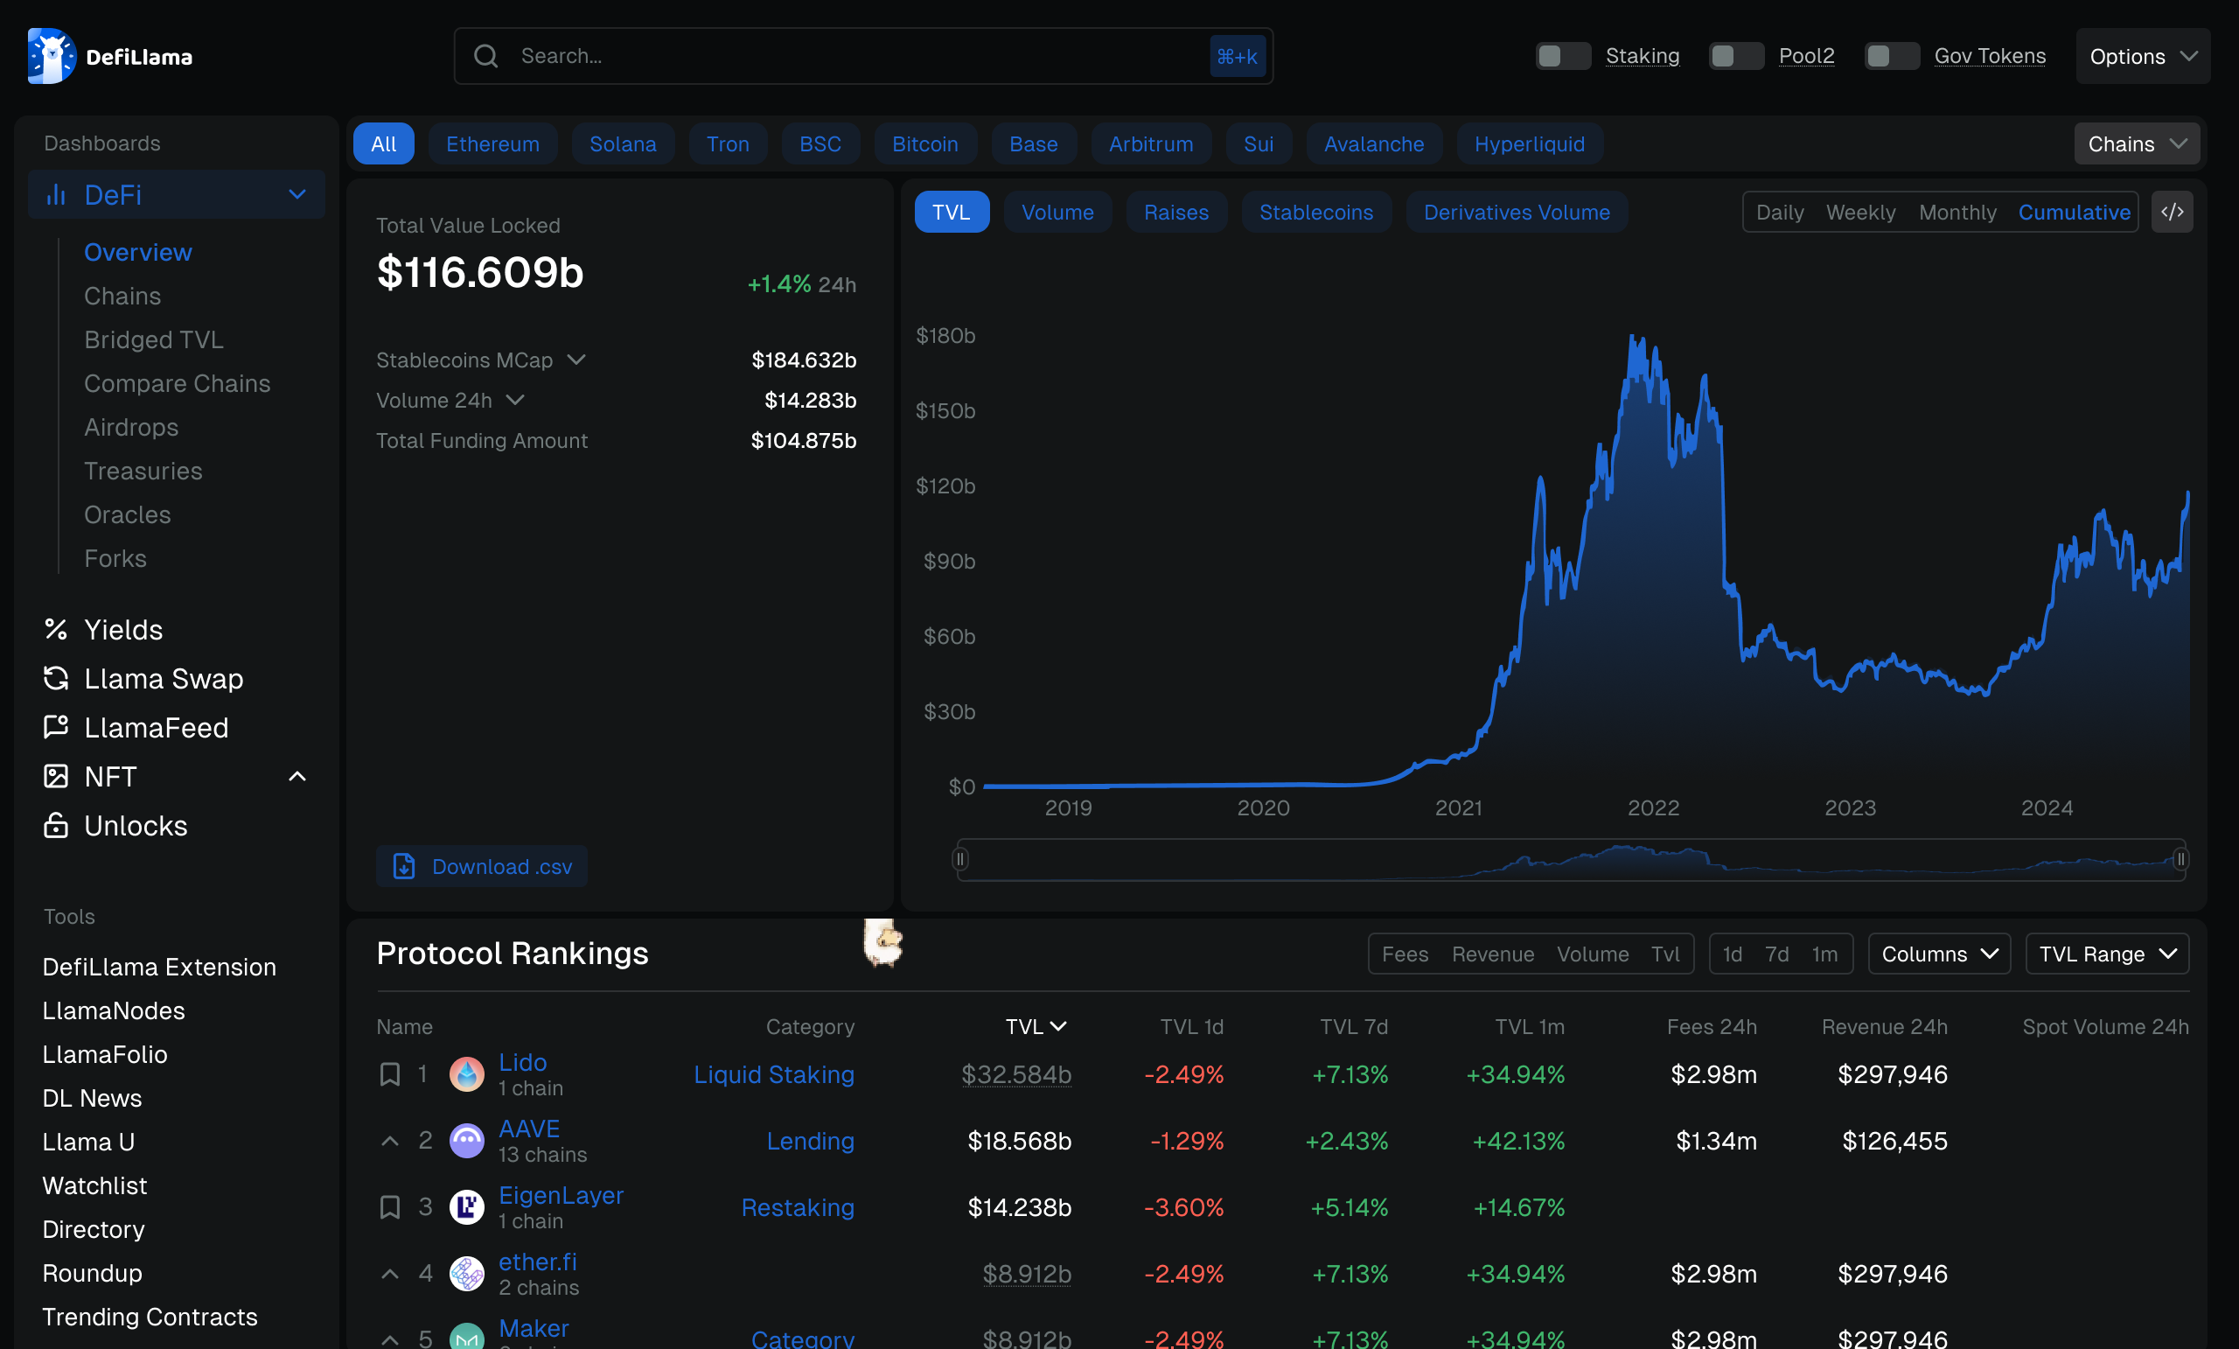Click the LlamaFeed chat icon
The width and height of the screenshot is (2239, 1349).
[56, 727]
